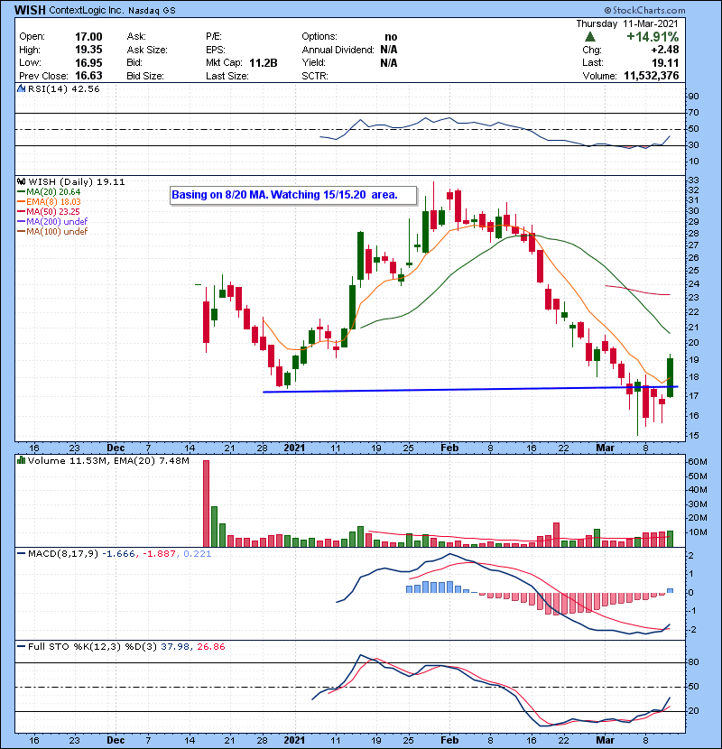Screen dimensions: 722x749
Task: Click the volume bars icon beside Volume 11.53M
Action: 21,460
